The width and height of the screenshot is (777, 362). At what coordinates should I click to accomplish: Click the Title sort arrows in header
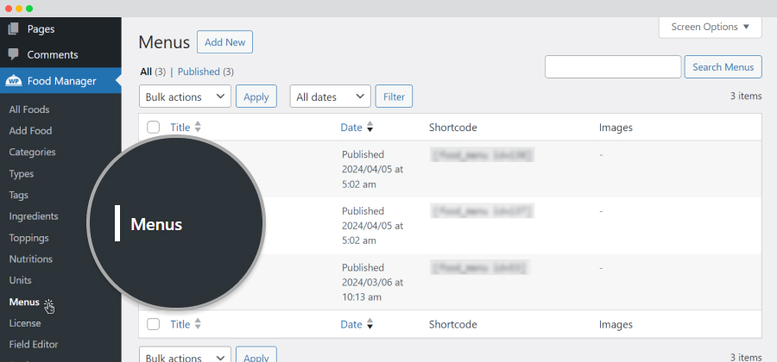tap(198, 127)
